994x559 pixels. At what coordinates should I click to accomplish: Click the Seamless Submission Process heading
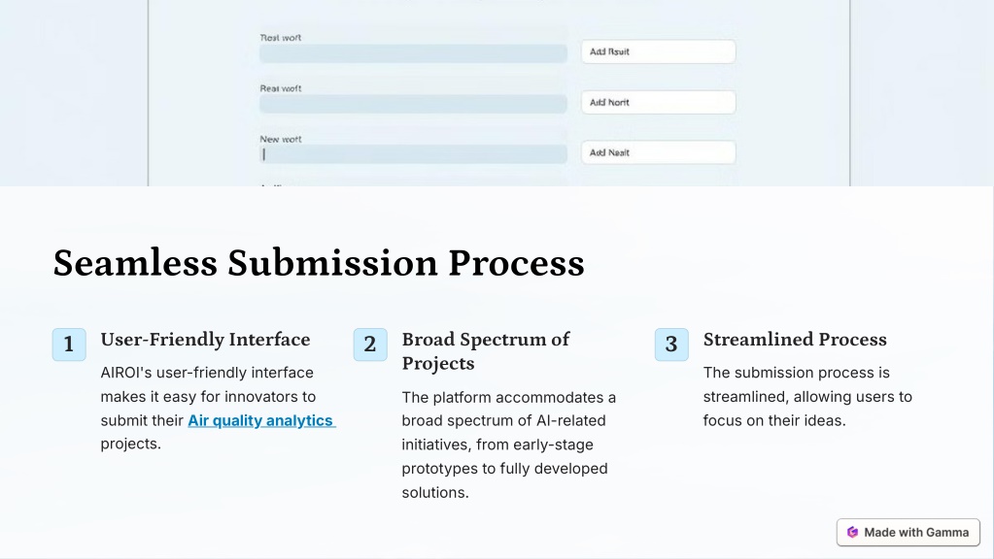(x=319, y=263)
